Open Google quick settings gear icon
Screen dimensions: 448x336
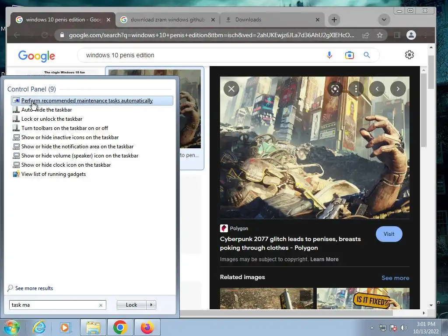coord(409,55)
